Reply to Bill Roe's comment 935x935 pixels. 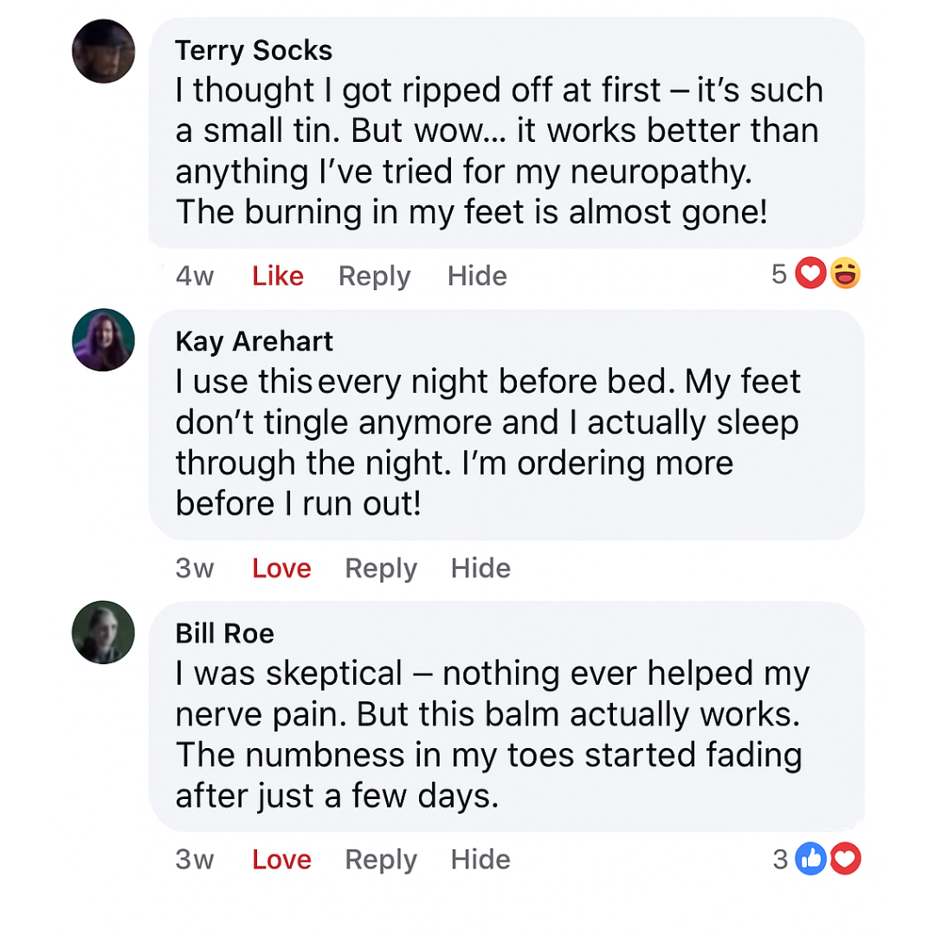click(381, 860)
